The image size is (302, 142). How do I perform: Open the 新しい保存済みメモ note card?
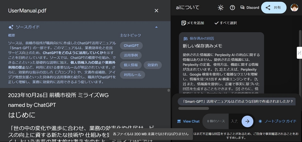[x=221, y=63]
